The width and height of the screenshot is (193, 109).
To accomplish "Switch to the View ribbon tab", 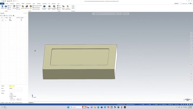I will click(x=59, y=4).
